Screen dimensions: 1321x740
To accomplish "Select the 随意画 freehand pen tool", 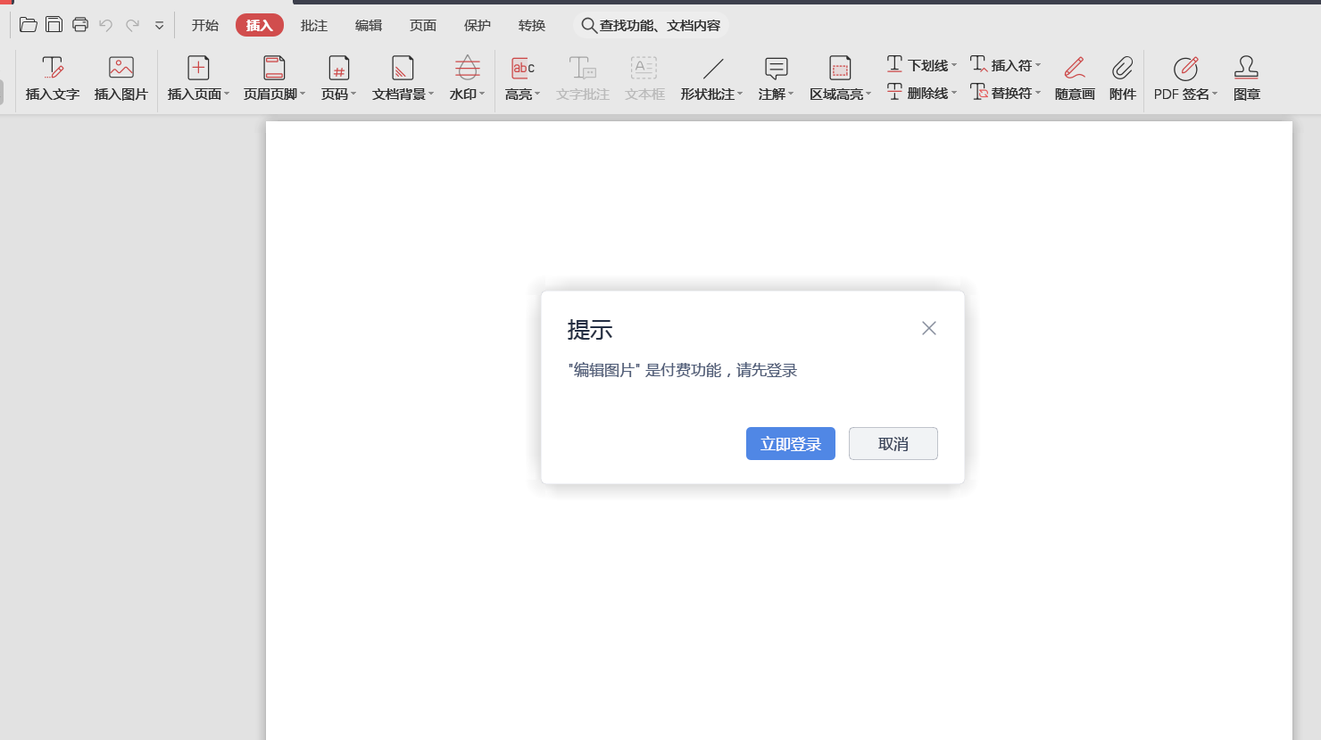I will pyautogui.click(x=1075, y=78).
